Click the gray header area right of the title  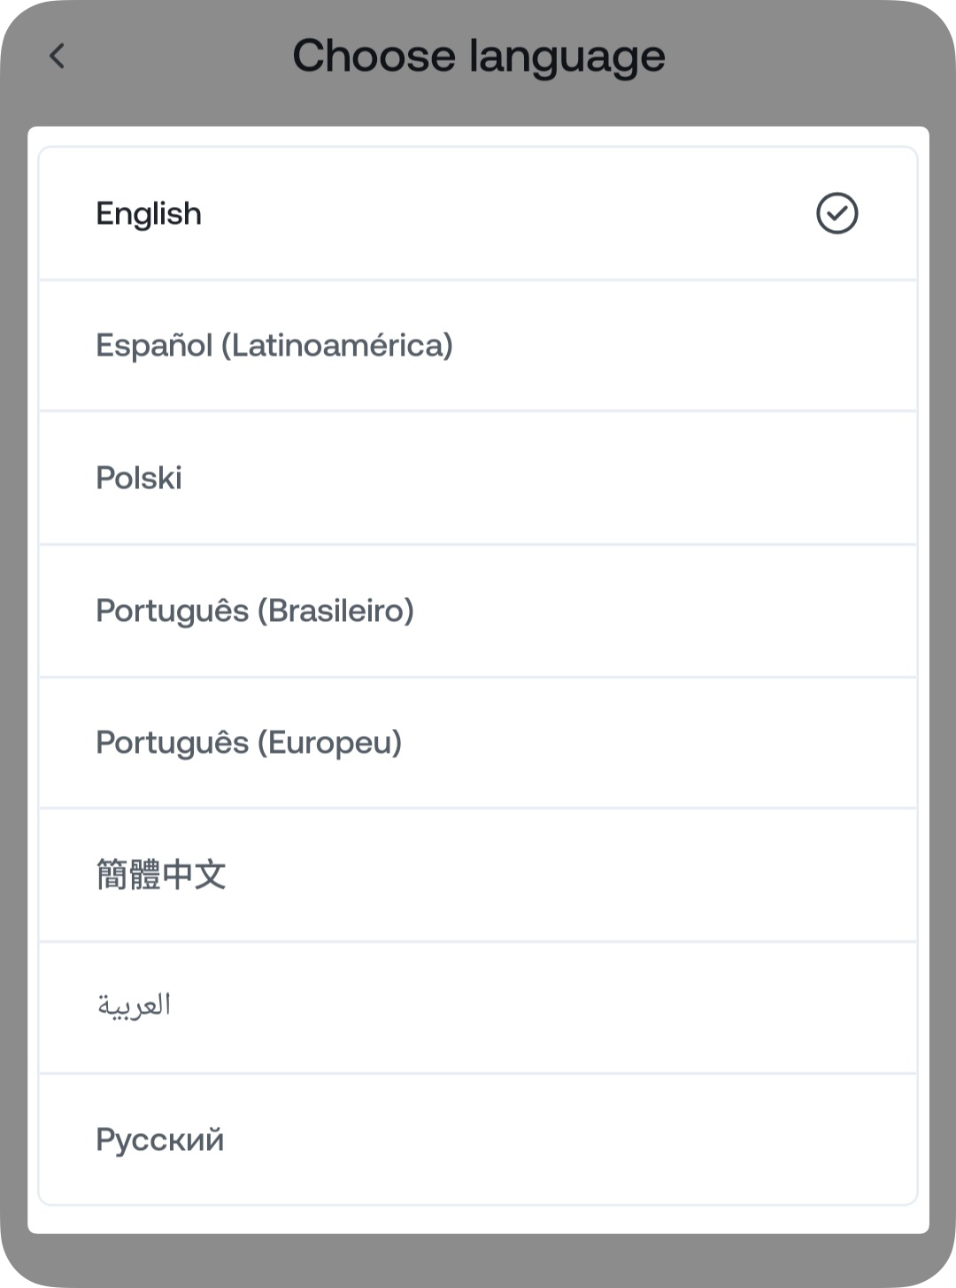click(814, 57)
